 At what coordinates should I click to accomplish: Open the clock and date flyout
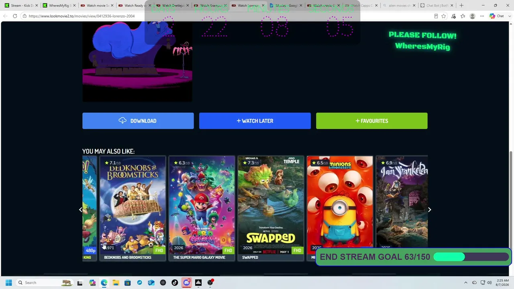click(x=503, y=283)
